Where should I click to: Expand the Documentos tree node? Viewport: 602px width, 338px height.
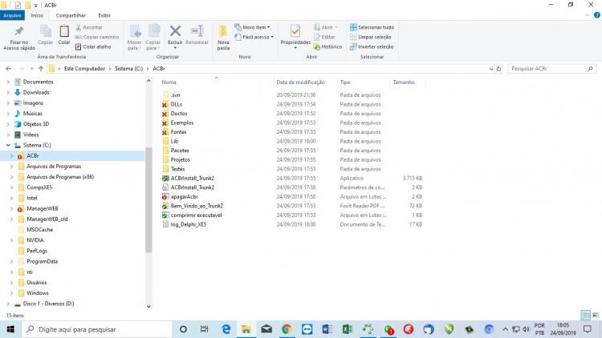tap(8, 82)
